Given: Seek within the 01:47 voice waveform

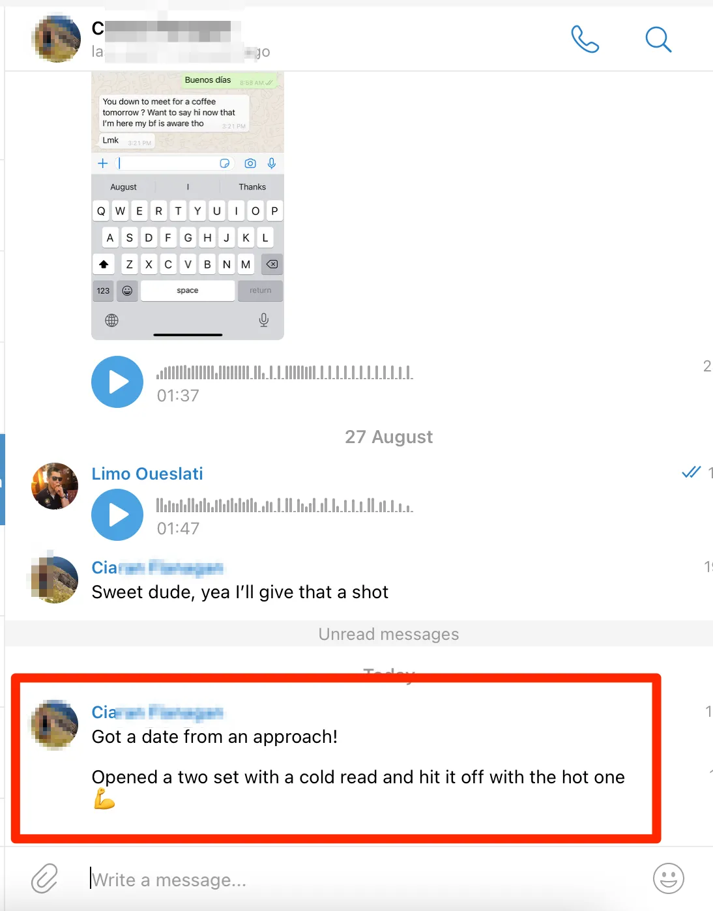Looking at the screenshot, I should click(285, 505).
